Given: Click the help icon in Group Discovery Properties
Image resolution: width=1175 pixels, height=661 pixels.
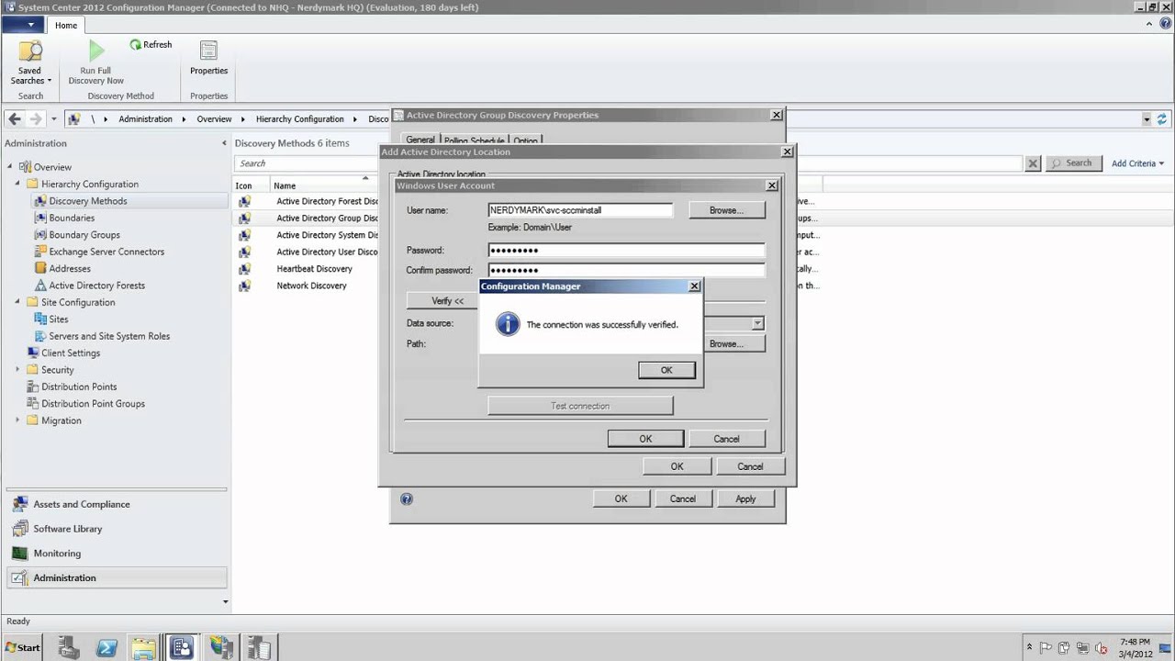Looking at the screenshot, I should coord(407,499).
